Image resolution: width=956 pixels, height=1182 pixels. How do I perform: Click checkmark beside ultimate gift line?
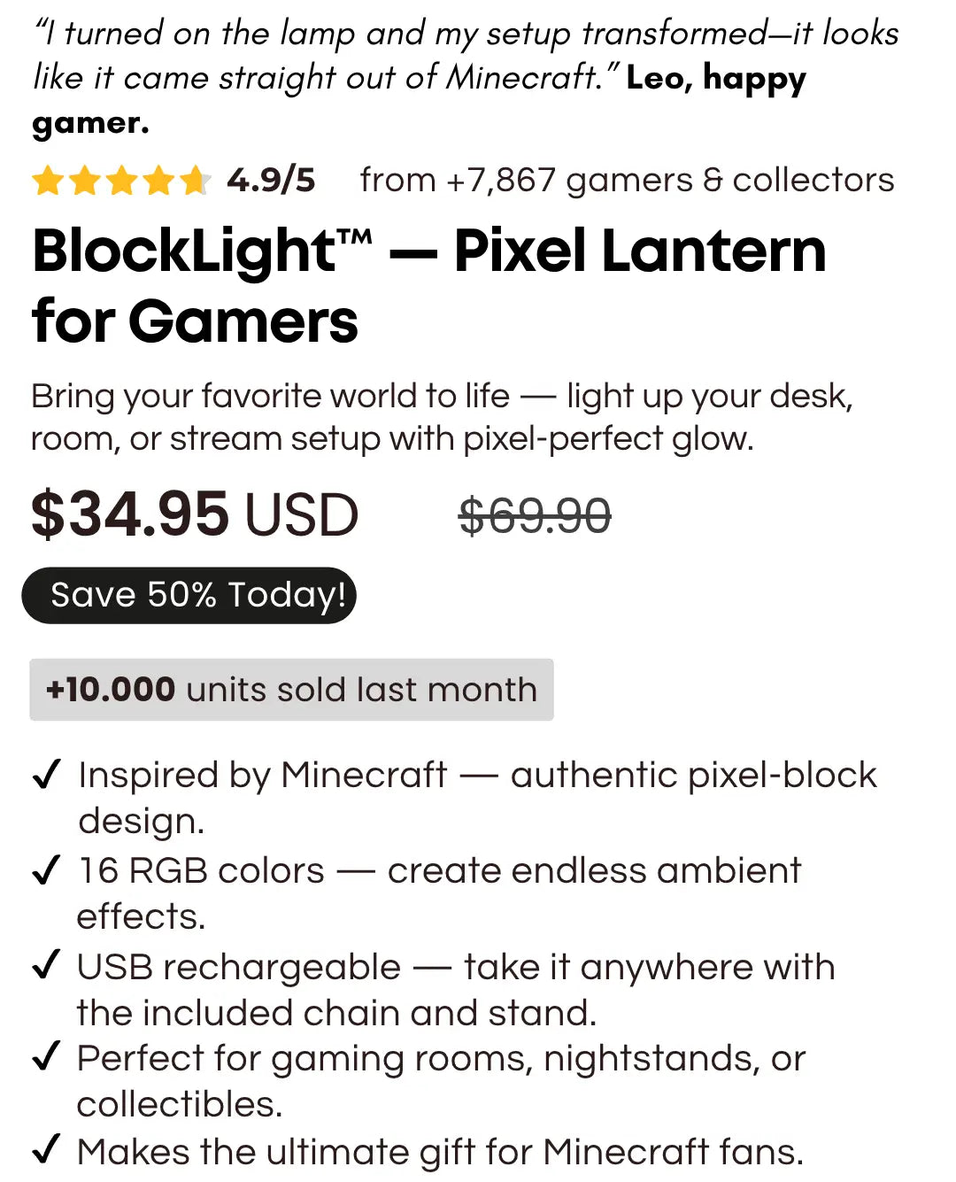pyautogui.click(x=46, y=1149)
